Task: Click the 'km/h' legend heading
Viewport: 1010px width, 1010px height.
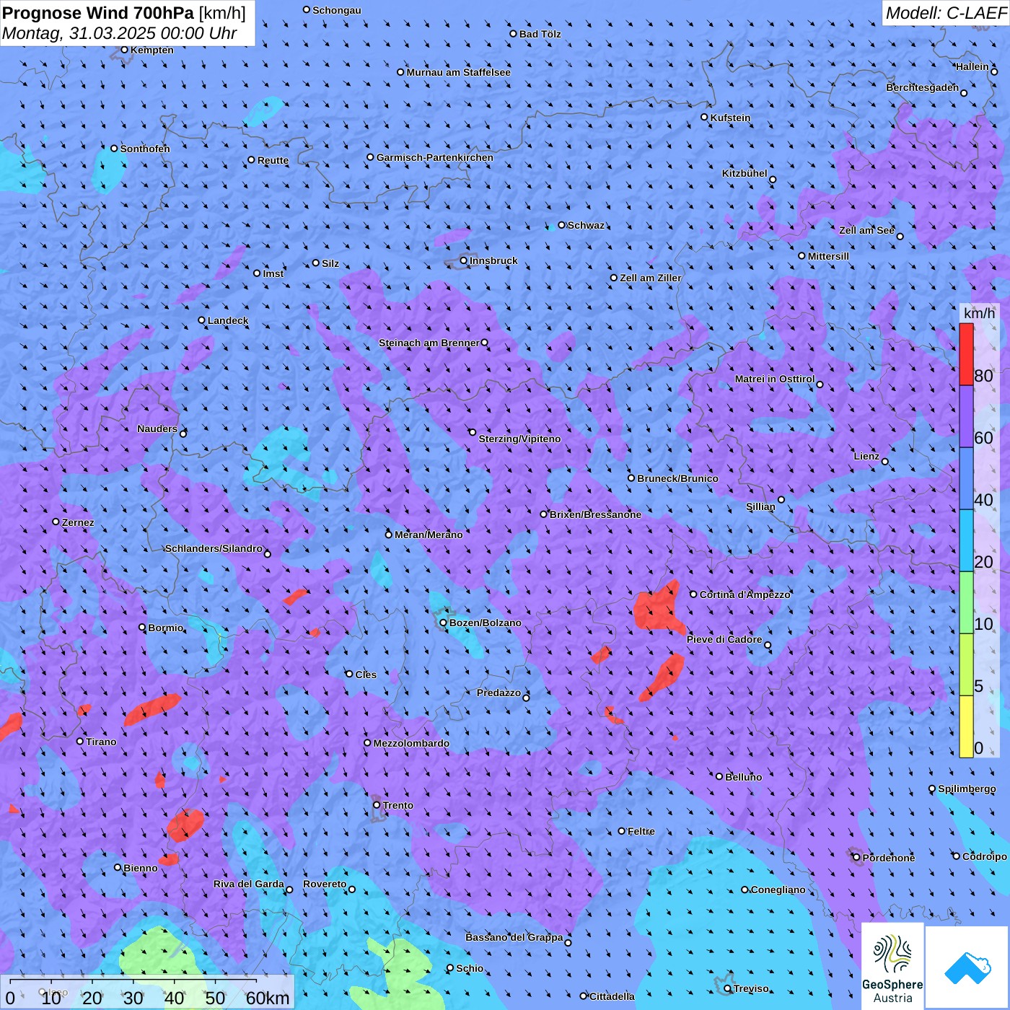Action: pyautogui.click(x=979, y=313)
